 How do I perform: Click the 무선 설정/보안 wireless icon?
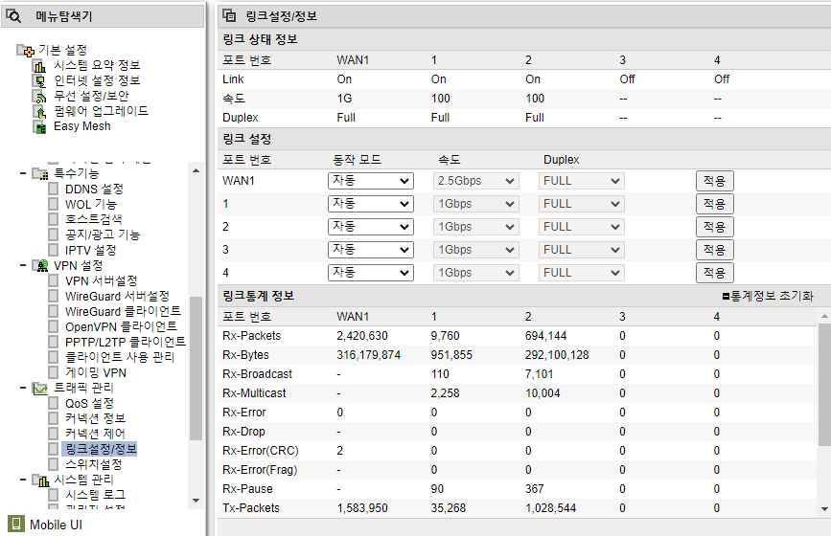pos(39,97)
